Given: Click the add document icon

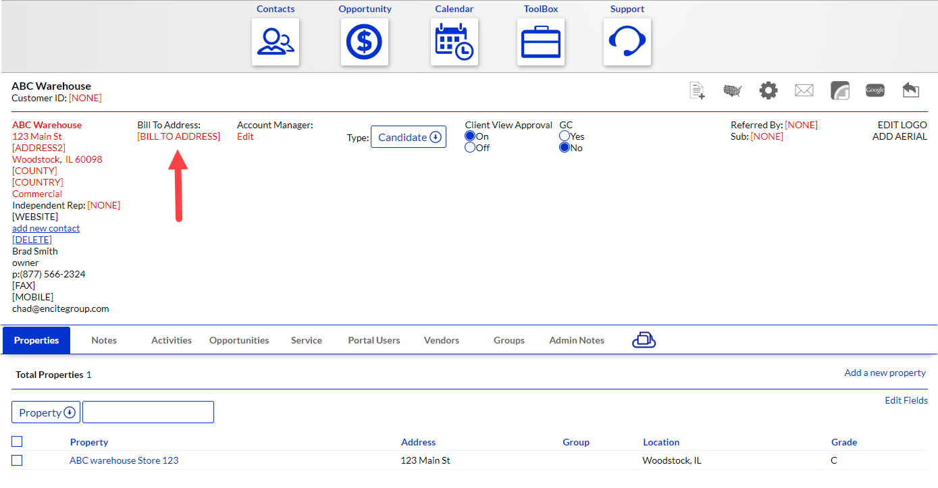Looking at the screenshot, I should [697, 90].
